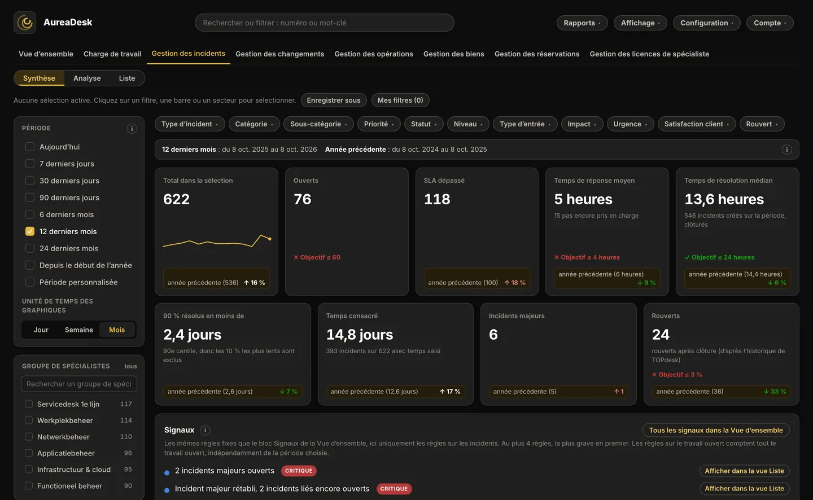Expand the Affichage menu
This screenshot has width=813, height=500.
pyautogui.click(x=640, y=23)
